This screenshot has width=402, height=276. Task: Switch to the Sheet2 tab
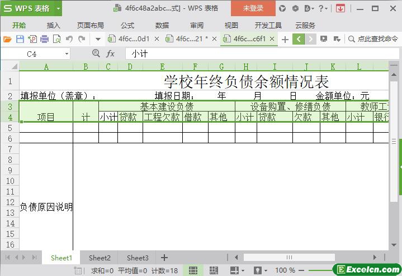(x=100, y=258)
